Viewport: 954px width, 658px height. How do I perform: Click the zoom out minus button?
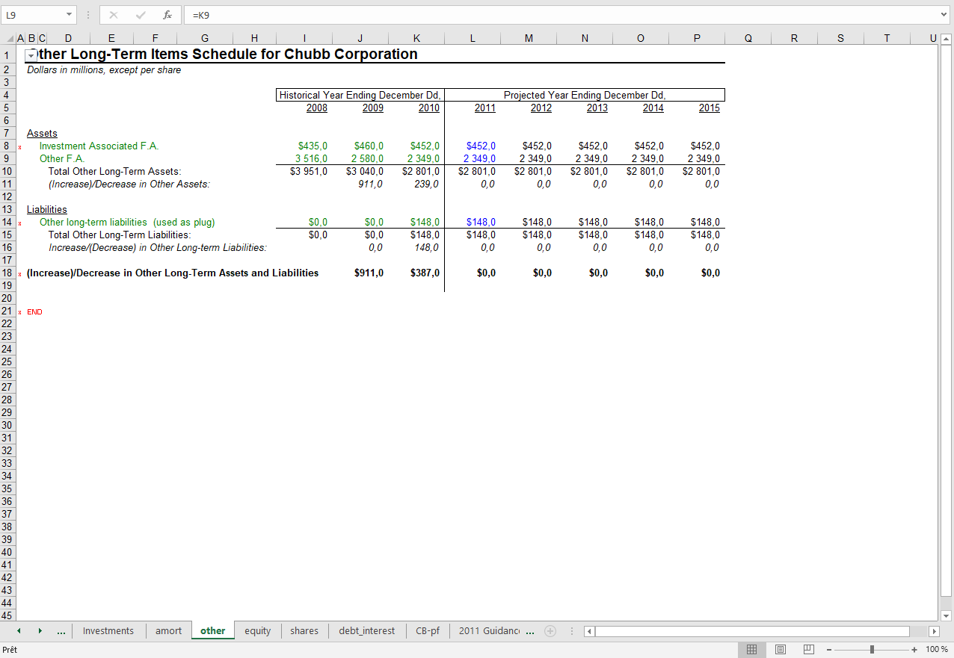click(829, 650)
